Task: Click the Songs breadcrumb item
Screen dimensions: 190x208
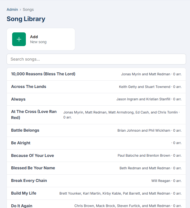Action: pyautogui.click(x=28, y=9)
